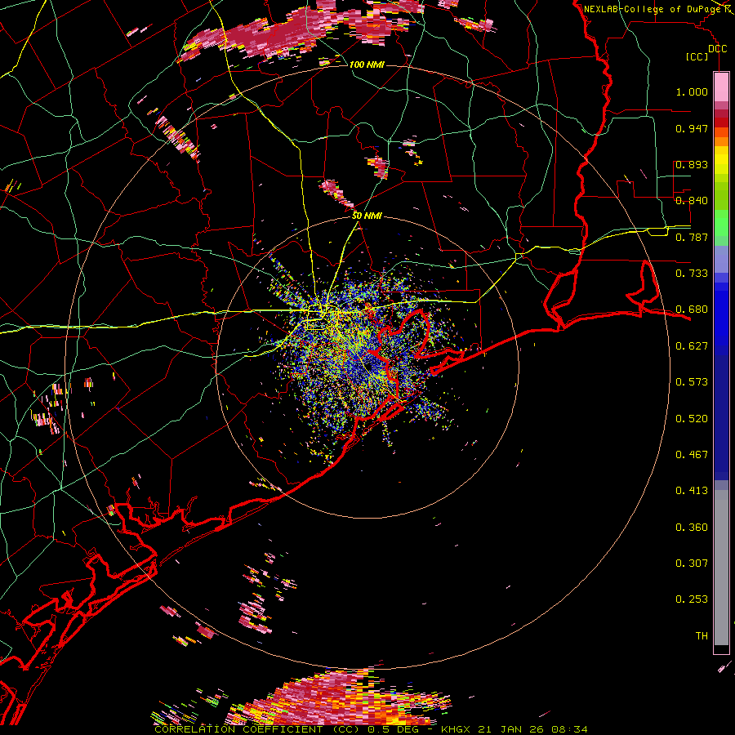Viewport: 735px width, 735px height.
Task: Select the 0.360 scale value
Action: click(692, 528)
